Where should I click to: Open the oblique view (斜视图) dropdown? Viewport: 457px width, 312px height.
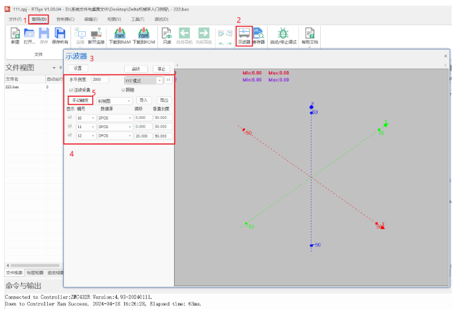[x=114, y=101]
